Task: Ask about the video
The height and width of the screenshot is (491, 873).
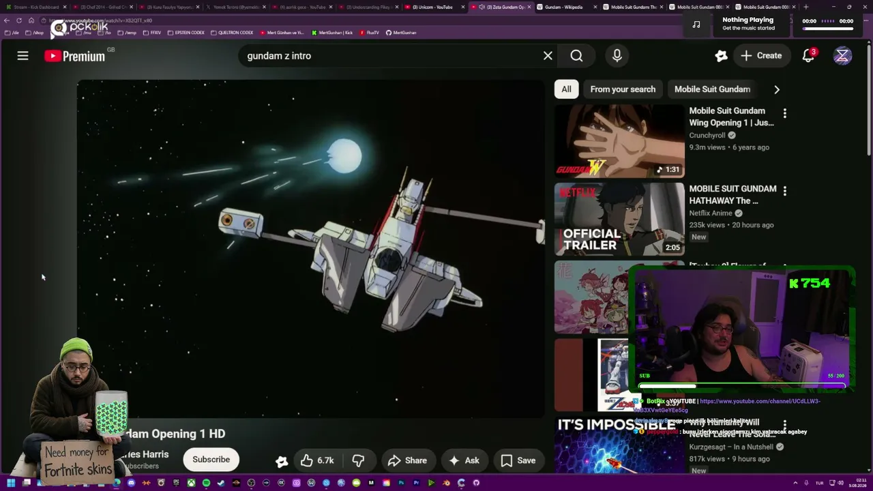Action: [464, 460]
